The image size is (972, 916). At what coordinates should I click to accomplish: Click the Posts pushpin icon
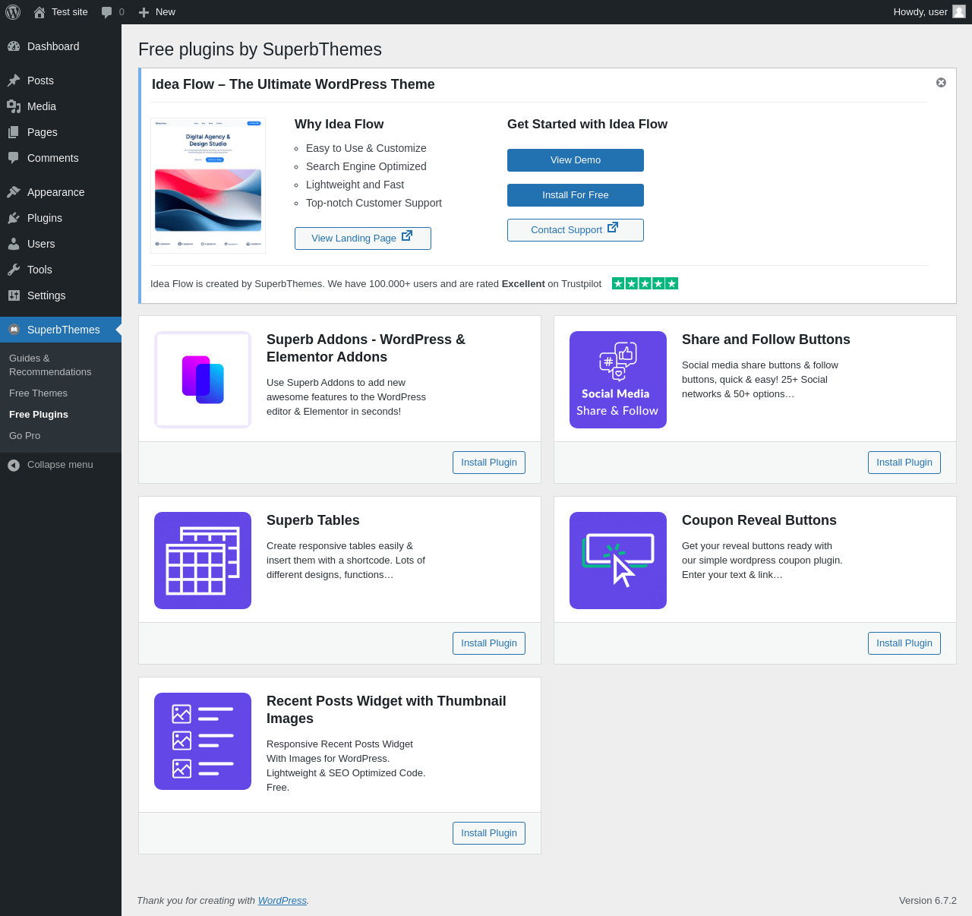(14, 81)
